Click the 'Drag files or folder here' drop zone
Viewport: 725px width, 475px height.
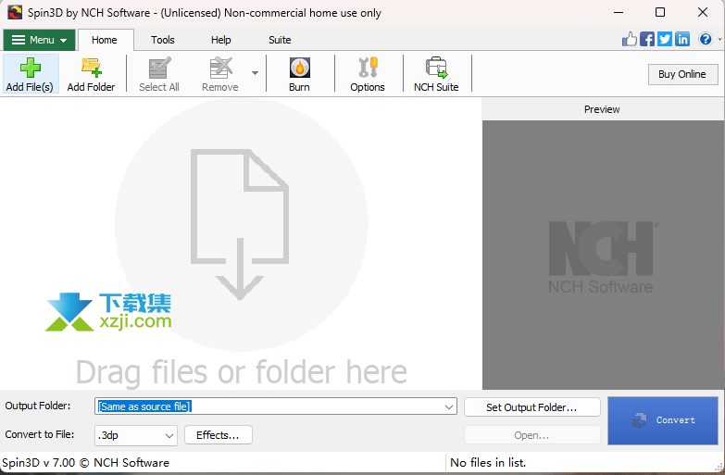(x=241, y=244)
